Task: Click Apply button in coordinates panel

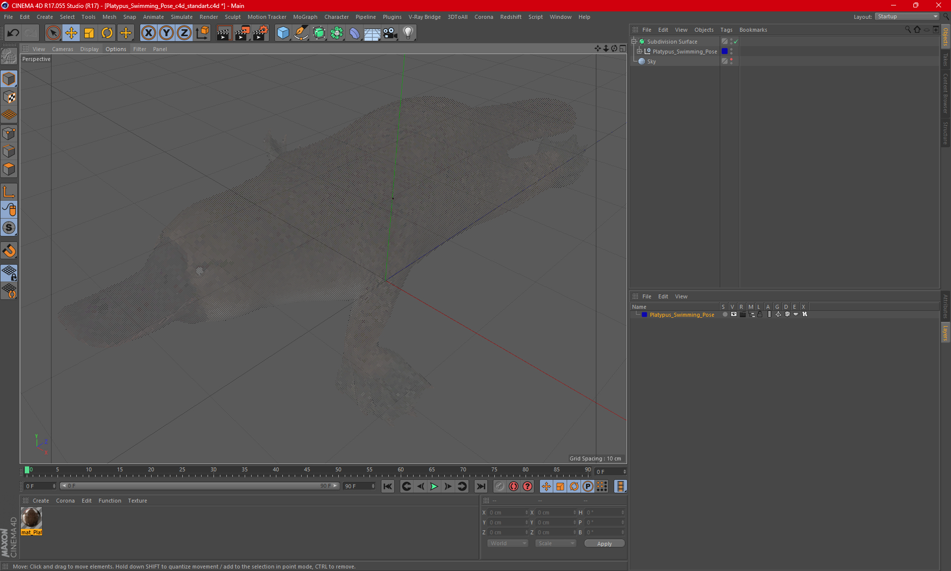Action: point(604,543)
